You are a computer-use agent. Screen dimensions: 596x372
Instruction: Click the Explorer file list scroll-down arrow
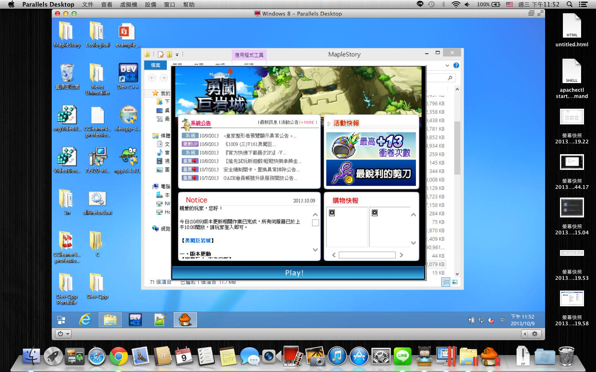coord(457,274)
